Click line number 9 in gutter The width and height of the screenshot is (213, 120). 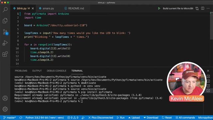(18, 45)
